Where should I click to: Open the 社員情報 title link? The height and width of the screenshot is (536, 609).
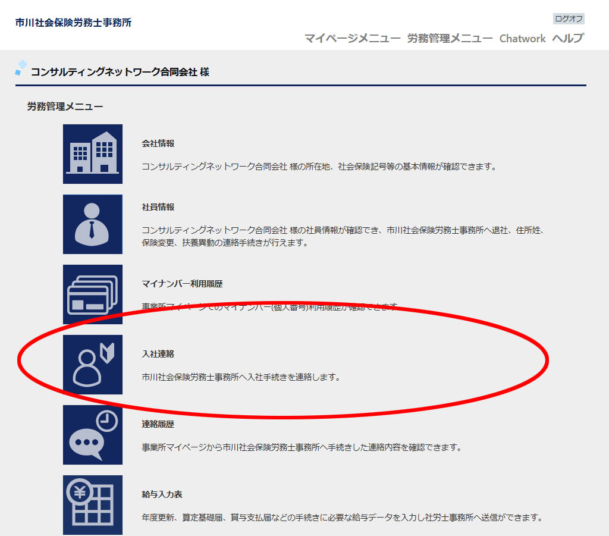[158, 207]
